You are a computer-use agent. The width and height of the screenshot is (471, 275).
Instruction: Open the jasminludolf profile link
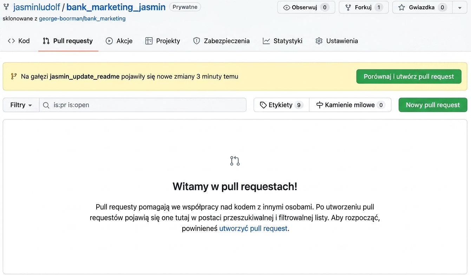37,7
